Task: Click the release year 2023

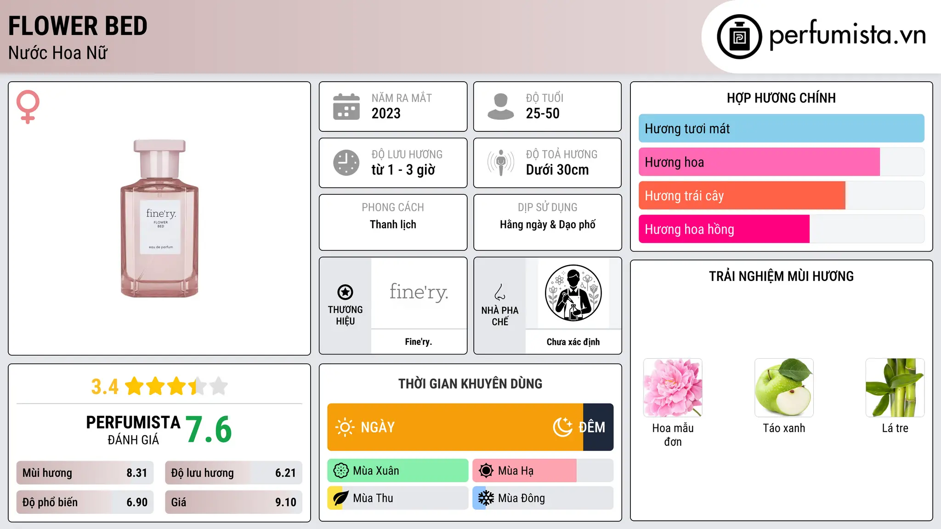Action: [x=386, y=113]
